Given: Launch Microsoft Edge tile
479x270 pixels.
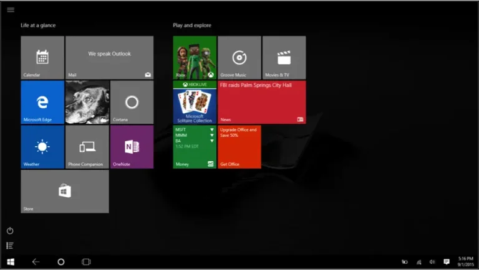Looking at the screenshot, I should point(42,102).
